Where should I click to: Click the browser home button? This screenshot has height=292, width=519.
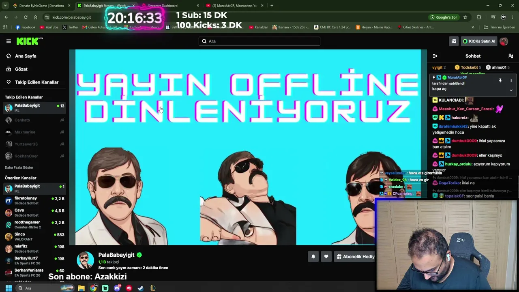(35, 17)
